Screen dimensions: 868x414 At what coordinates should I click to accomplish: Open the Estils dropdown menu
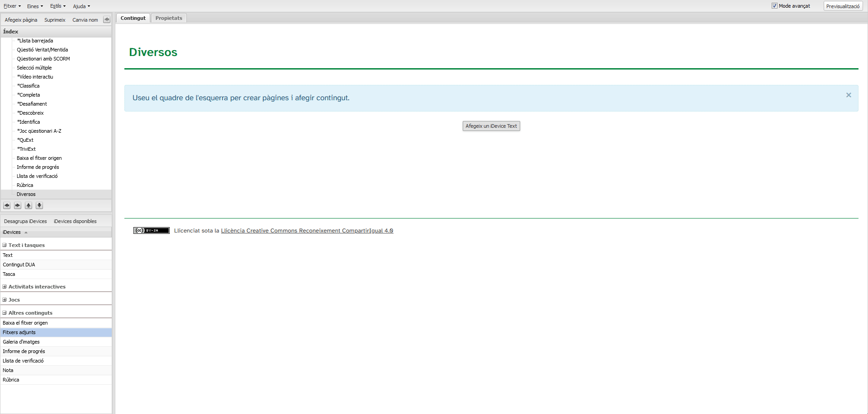[57, 6]
